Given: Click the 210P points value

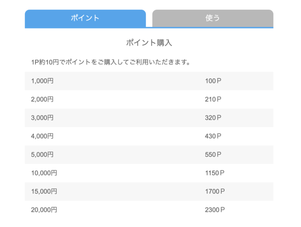Looking at the screenshot, I should pos(213,99).
